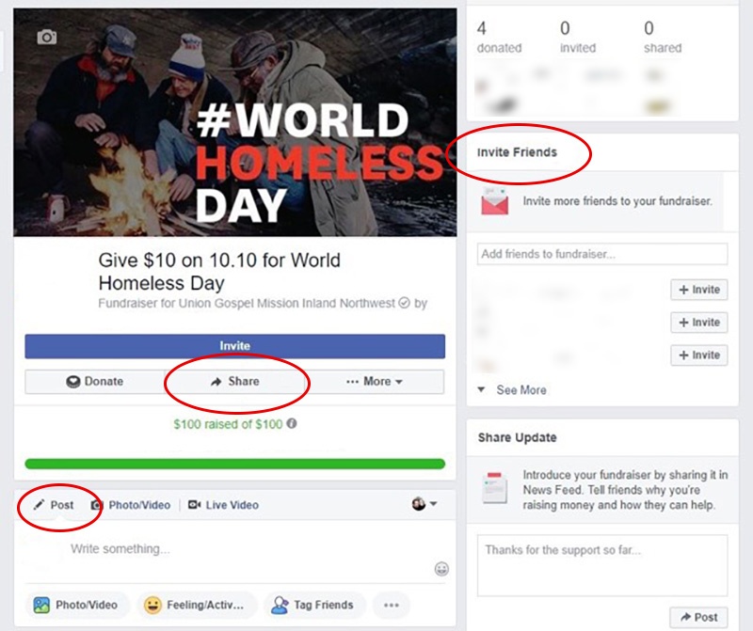Click the blue Invite button
This screenshot has height=631, width=753.
click(x=234, y=346)
